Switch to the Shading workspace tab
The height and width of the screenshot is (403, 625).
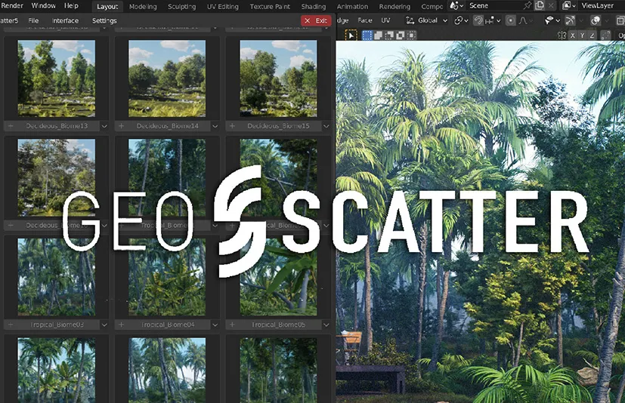coord(314,6)
